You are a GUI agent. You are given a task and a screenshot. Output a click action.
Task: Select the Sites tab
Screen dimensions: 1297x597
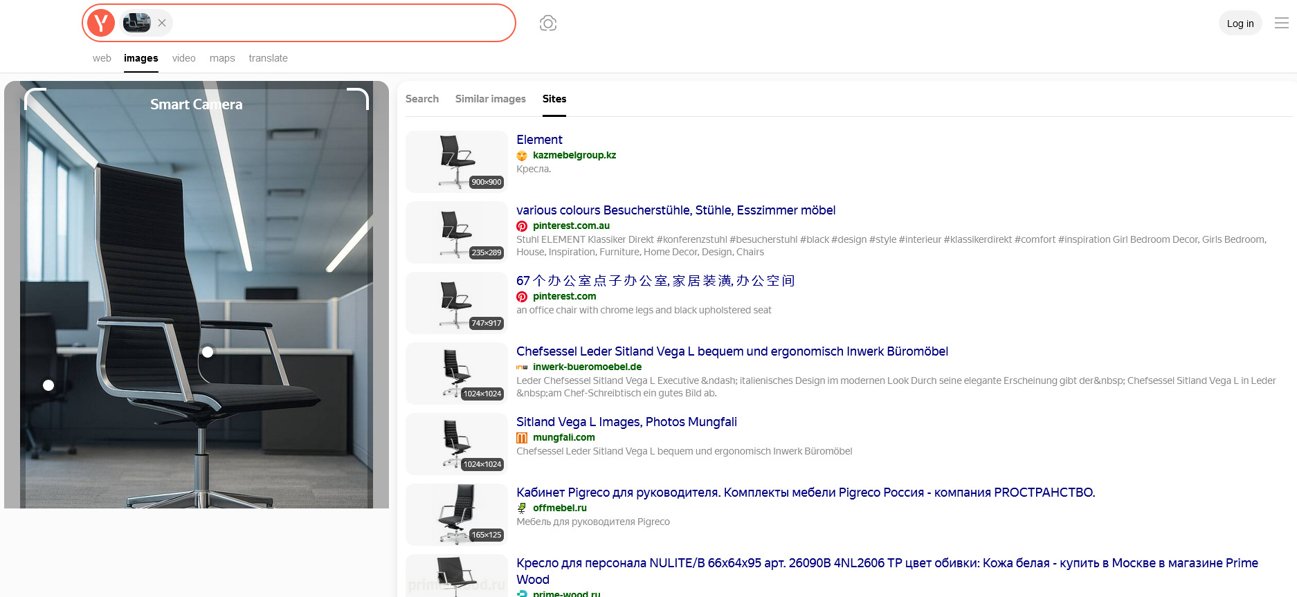[x=554, y=99]
